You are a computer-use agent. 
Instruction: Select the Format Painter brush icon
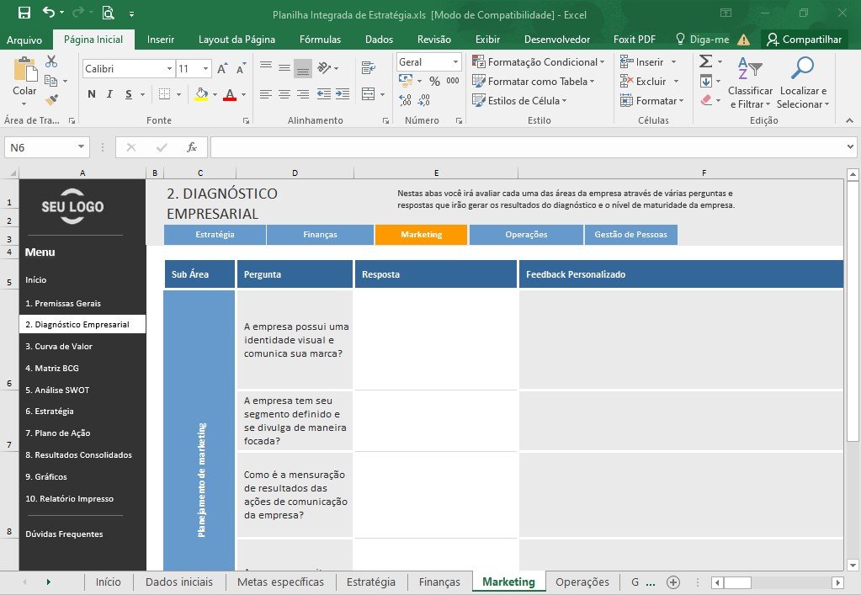click(51, 99)
